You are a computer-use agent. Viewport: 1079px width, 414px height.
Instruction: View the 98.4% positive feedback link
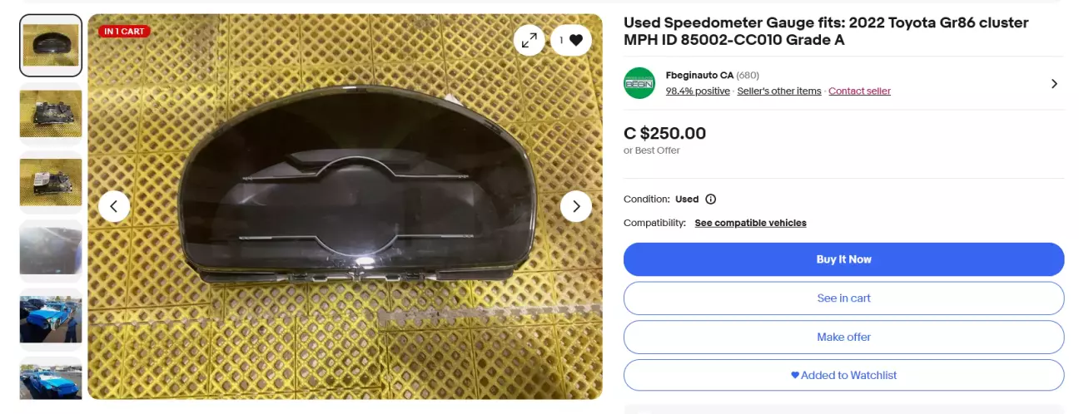[698, 91]
